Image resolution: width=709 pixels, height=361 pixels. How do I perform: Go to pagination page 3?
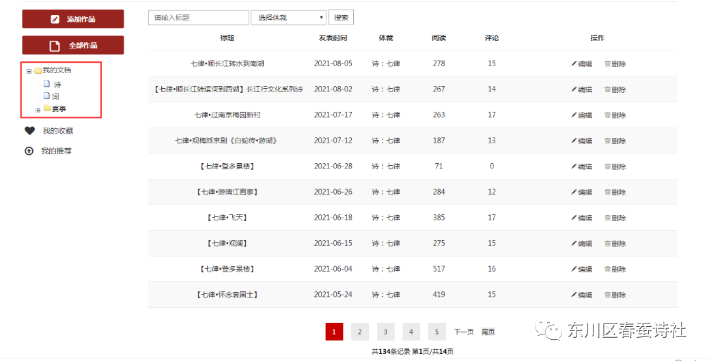[385, 332]
